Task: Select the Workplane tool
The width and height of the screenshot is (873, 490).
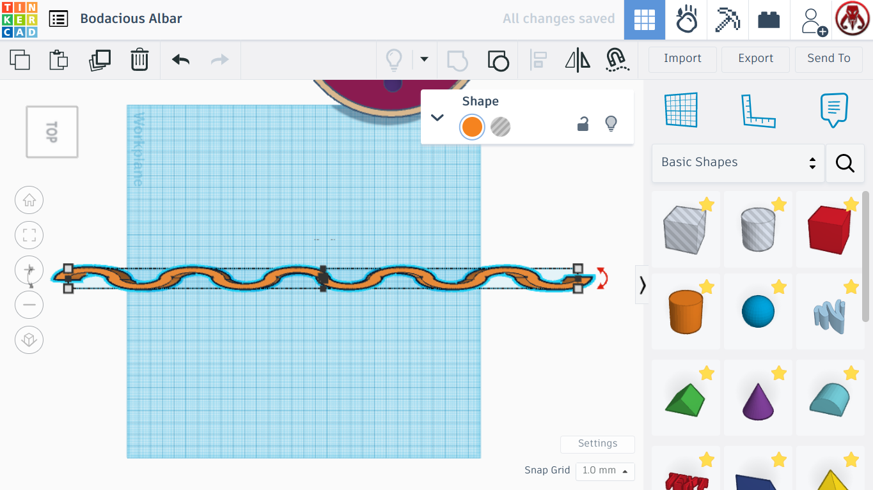Action: (681, 110)
